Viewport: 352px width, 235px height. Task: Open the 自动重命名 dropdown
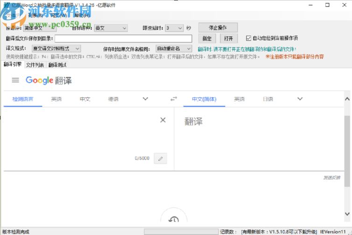click(174, 48)
